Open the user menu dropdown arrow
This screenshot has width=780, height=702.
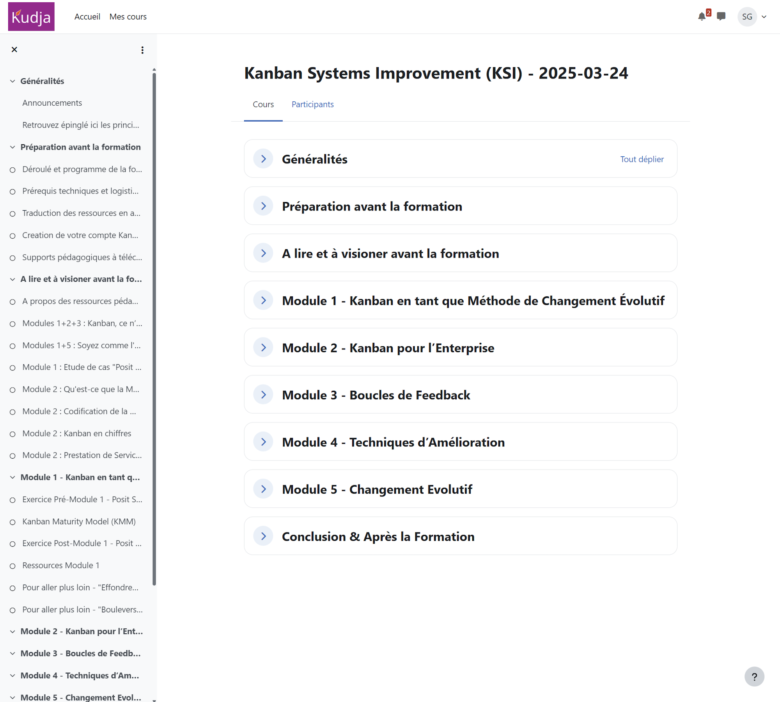(x=764, y=17)
